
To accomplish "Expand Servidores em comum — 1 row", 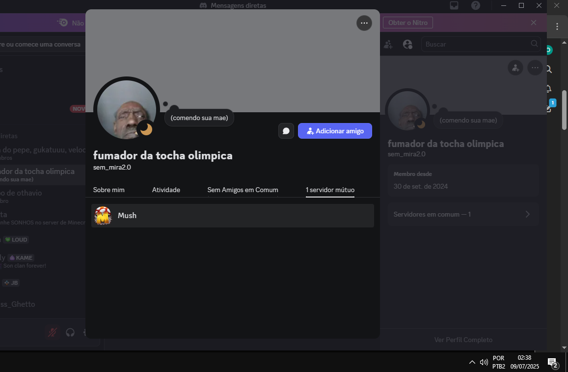I will click(463, 214).
